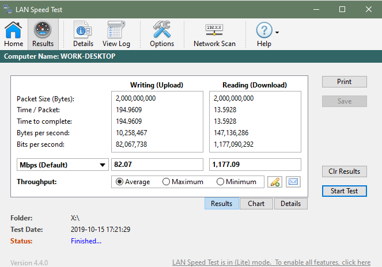382x267 pixels.
Task: Maximize the LAN Speed Test window
Action: point(342,9)
